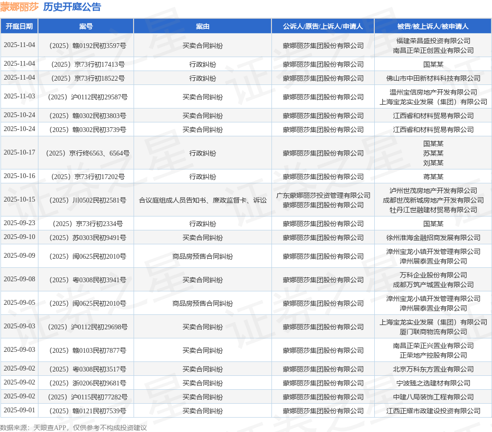Click defendant 江西正耀市政建设投资有限公司
492x432 pixels.
click(x=433, y=411)
